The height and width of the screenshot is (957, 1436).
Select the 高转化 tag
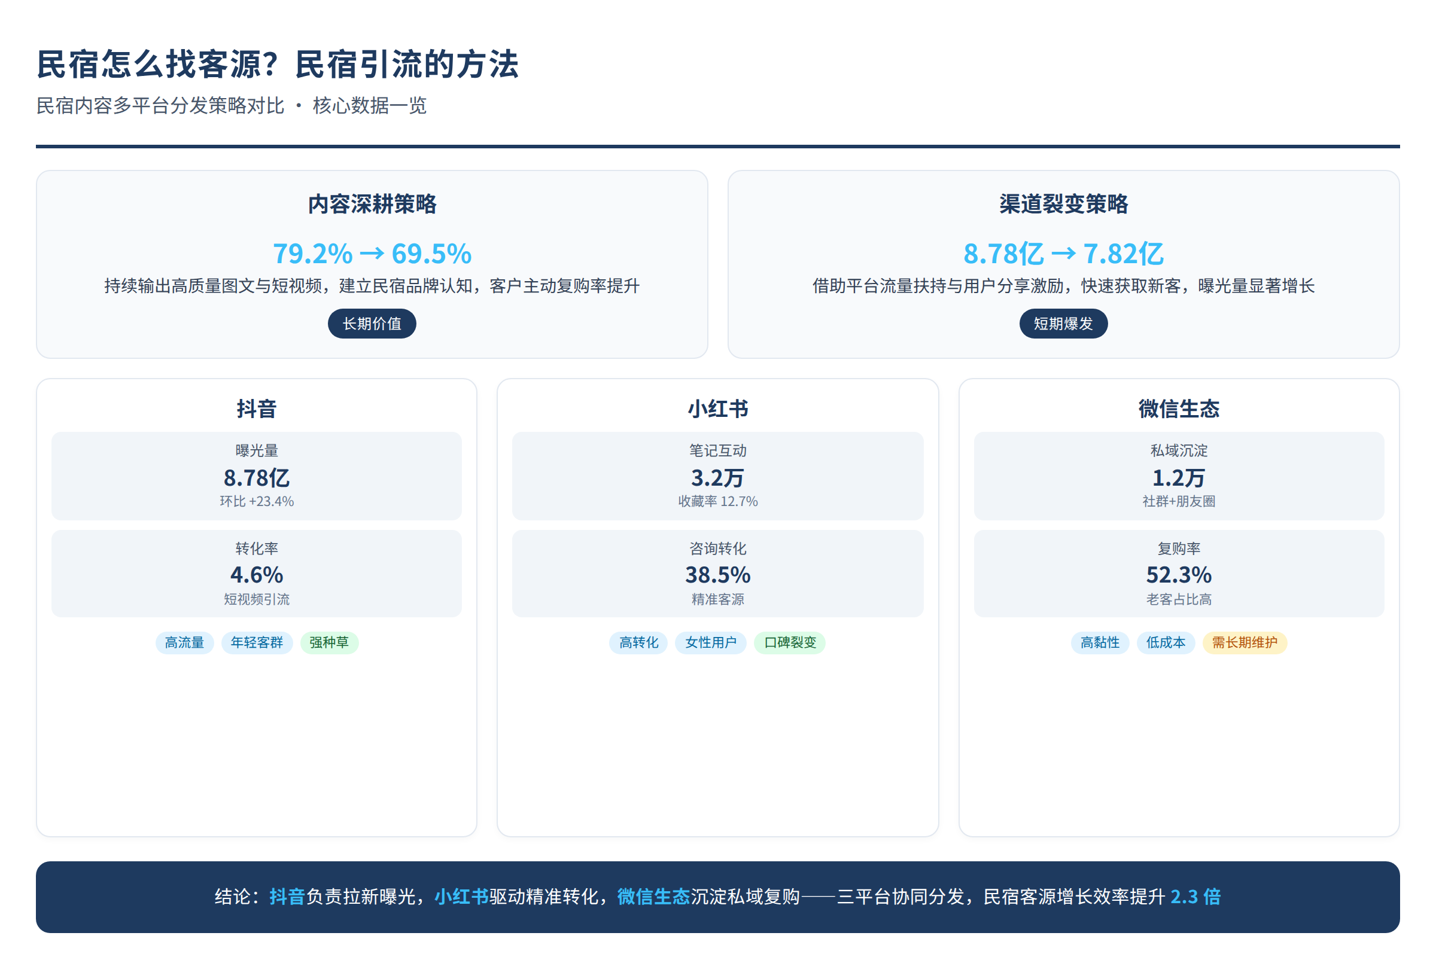point(638,642)
